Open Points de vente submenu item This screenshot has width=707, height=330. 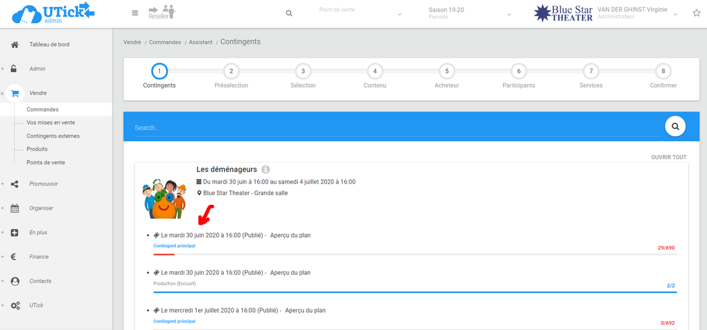[46, 162]
